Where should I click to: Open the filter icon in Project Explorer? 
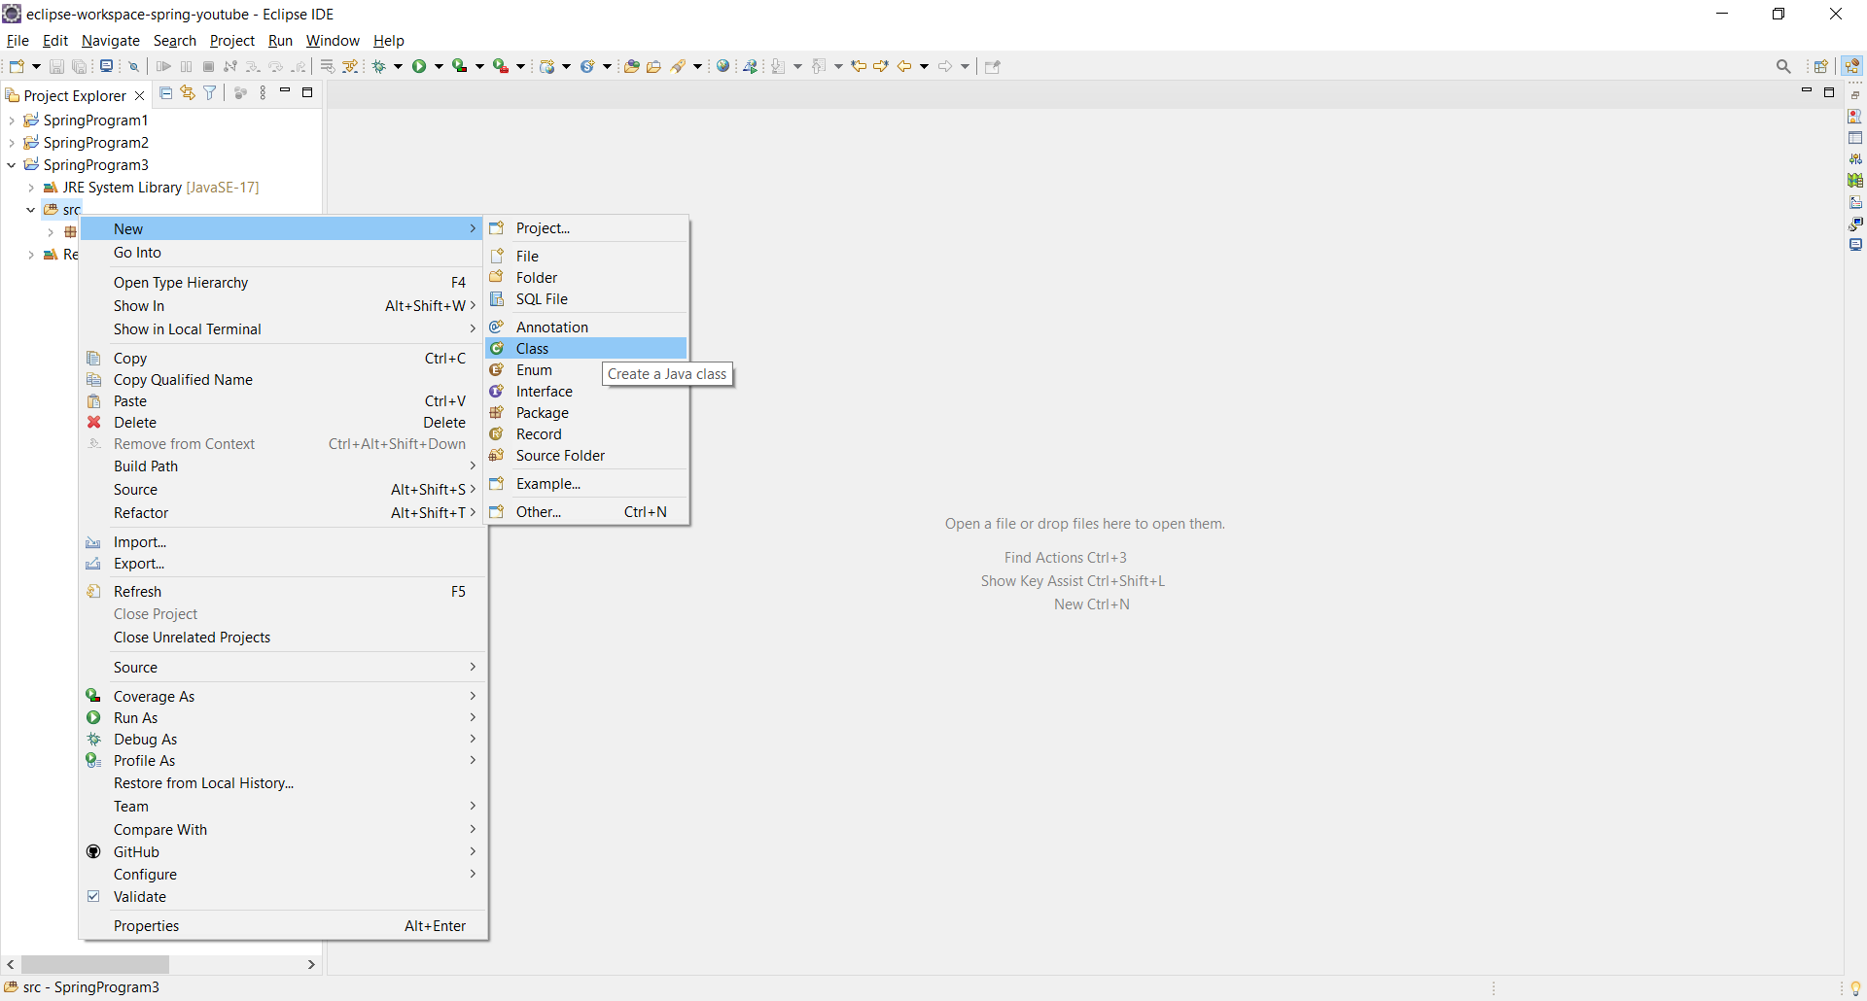[210, 93]
